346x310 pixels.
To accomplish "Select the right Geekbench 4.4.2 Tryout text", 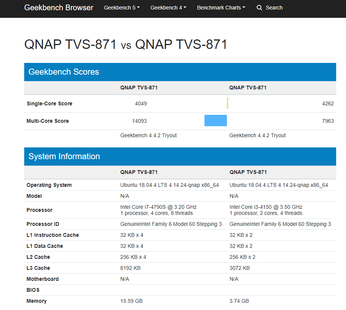I will coord(257,135).
